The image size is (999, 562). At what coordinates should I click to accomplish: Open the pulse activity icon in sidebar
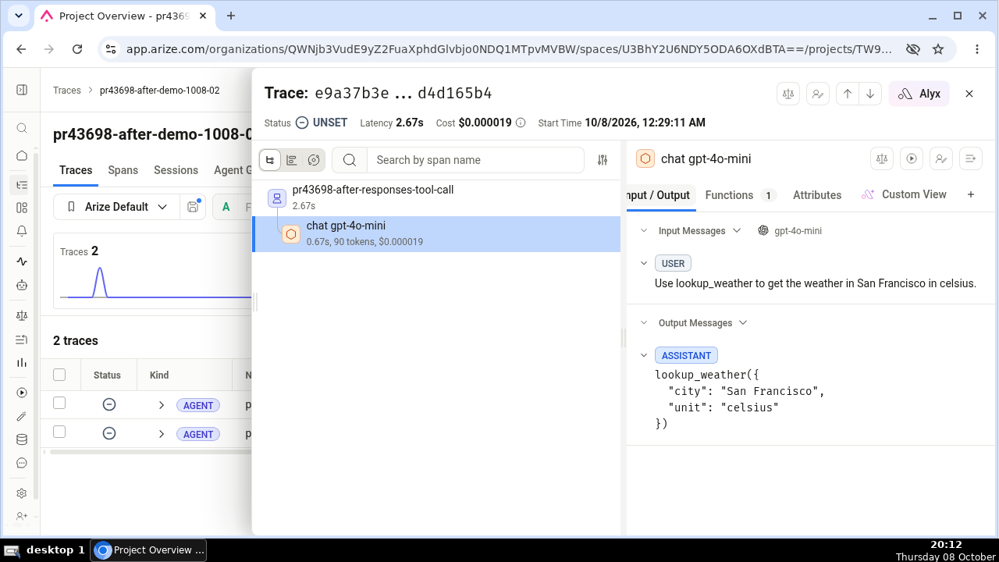click(x=22, y=261)
